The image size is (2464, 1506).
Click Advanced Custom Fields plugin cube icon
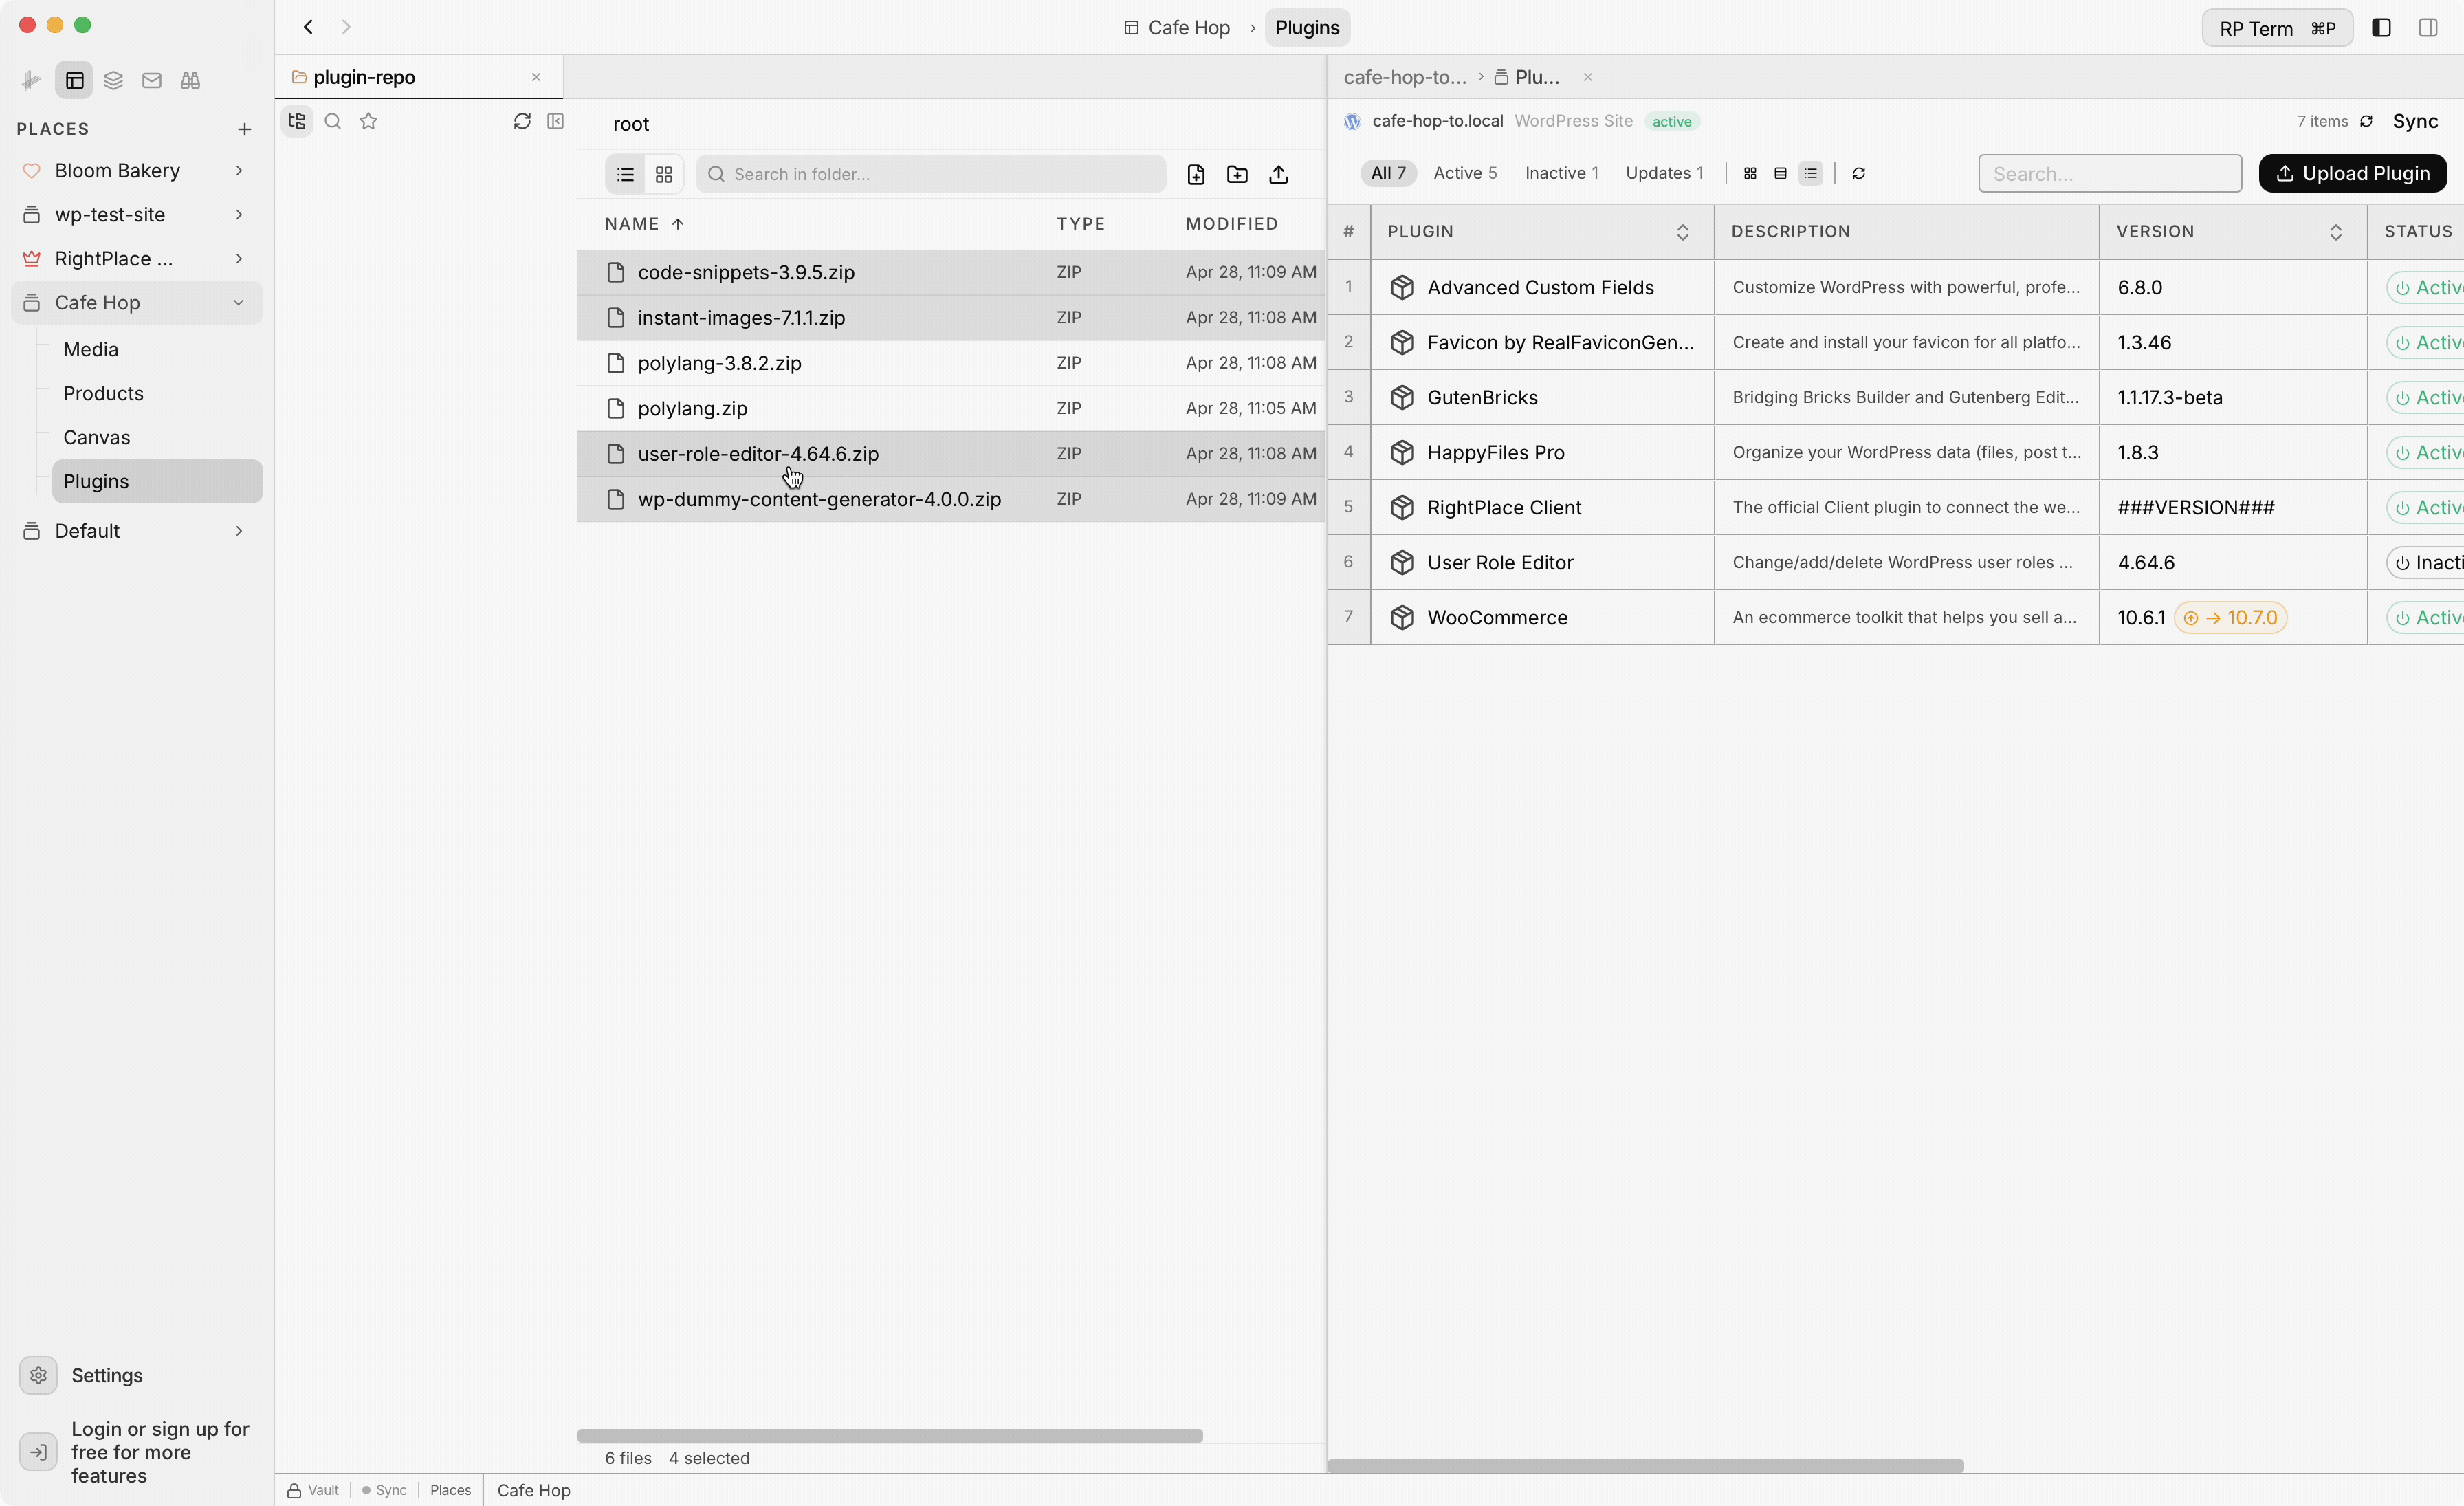pos(1402,288)
